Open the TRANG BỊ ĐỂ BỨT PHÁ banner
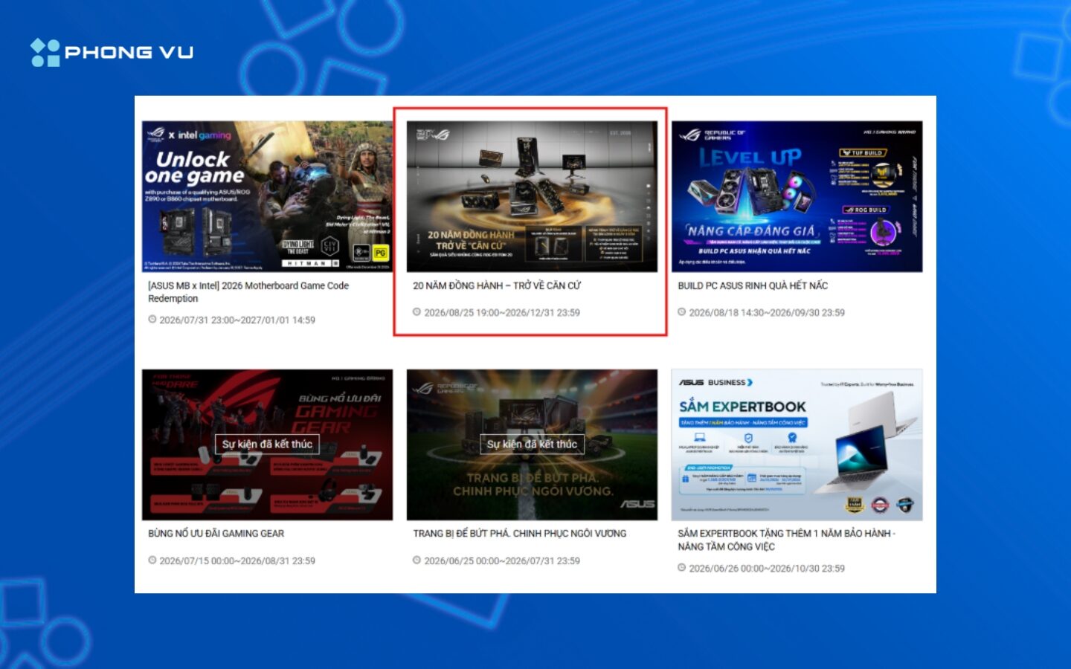This screenshot has width=1071, height=669. [532, 445]
